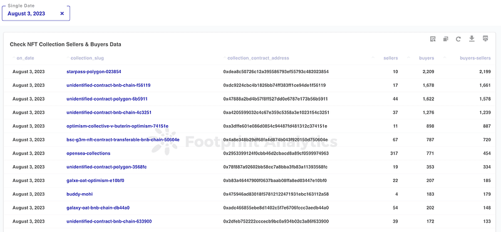
Task: Click the galaxy-oat-bnb-chain-db44a0 link
Action: 98,208
